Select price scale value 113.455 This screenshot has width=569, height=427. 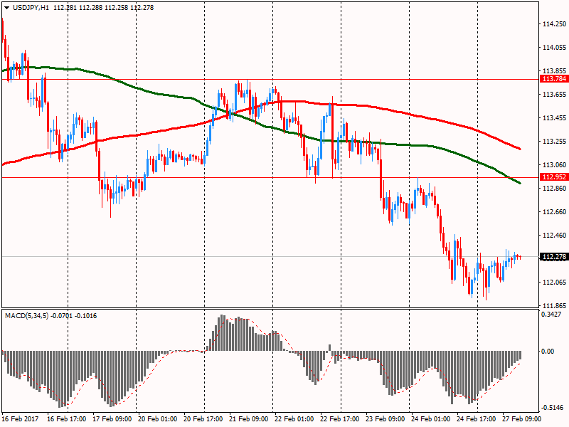[554, 117]
